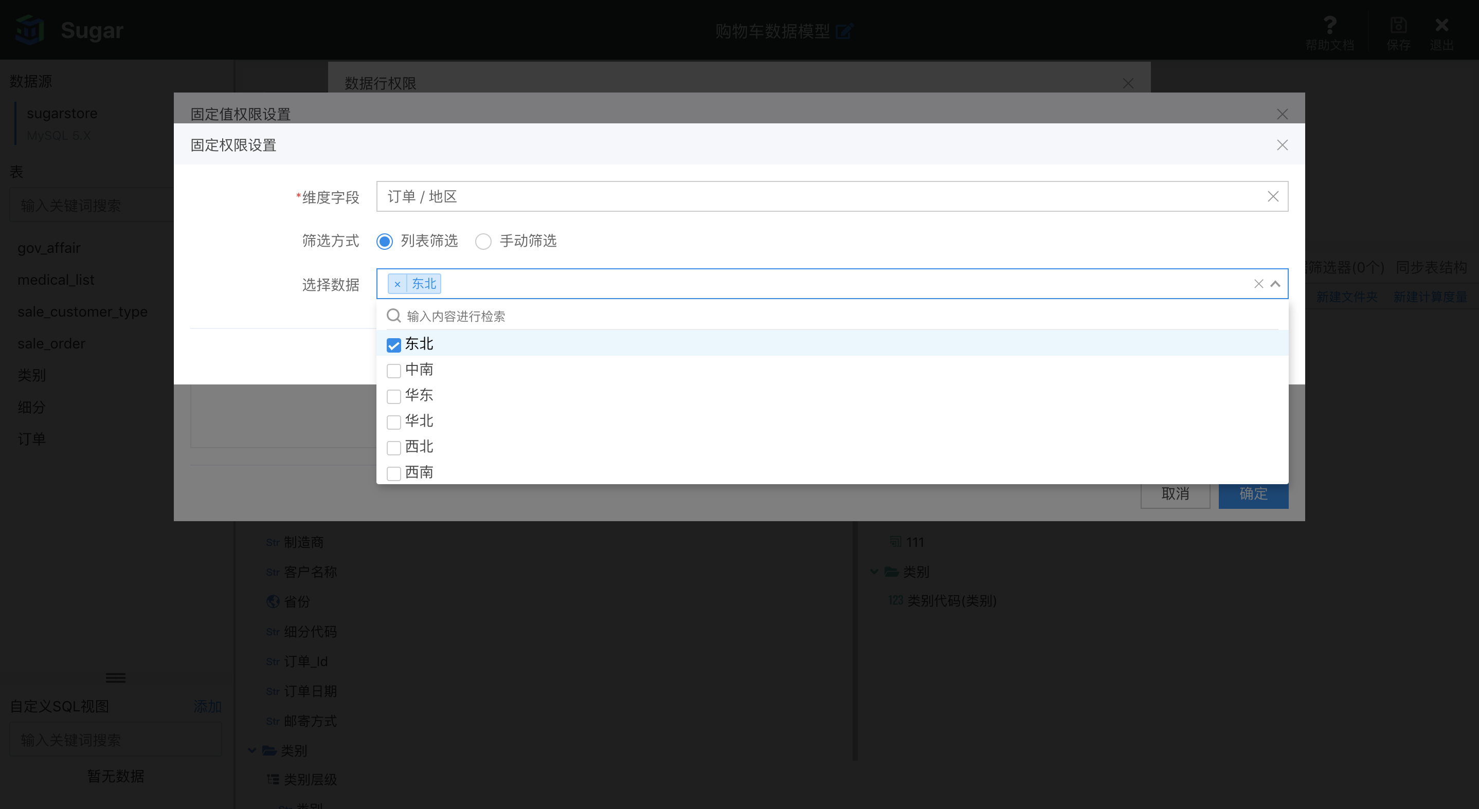Click the 新建计算度量 link

(x=1430, y=297)
